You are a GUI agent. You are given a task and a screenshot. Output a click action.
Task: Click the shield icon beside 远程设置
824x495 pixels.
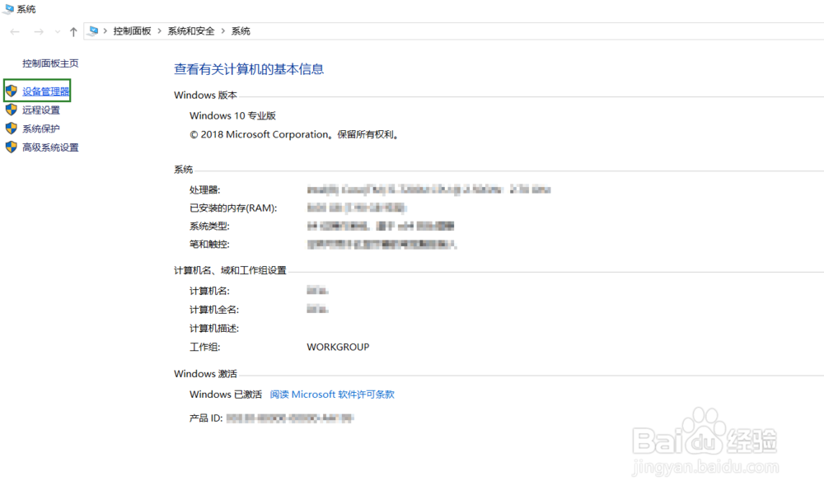(12, 110)
